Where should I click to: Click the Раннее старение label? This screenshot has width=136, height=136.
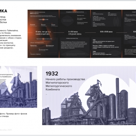click(x=35, y=54)
